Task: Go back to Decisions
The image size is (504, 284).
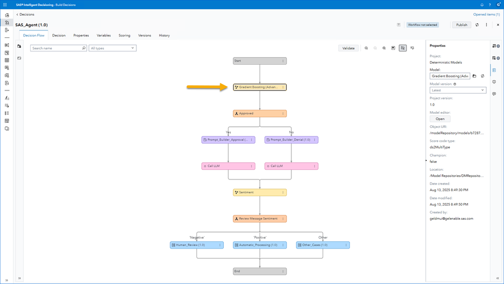Action: (x=25, y=15)
